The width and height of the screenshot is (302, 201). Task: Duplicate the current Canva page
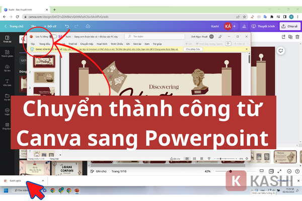[290, 37]
